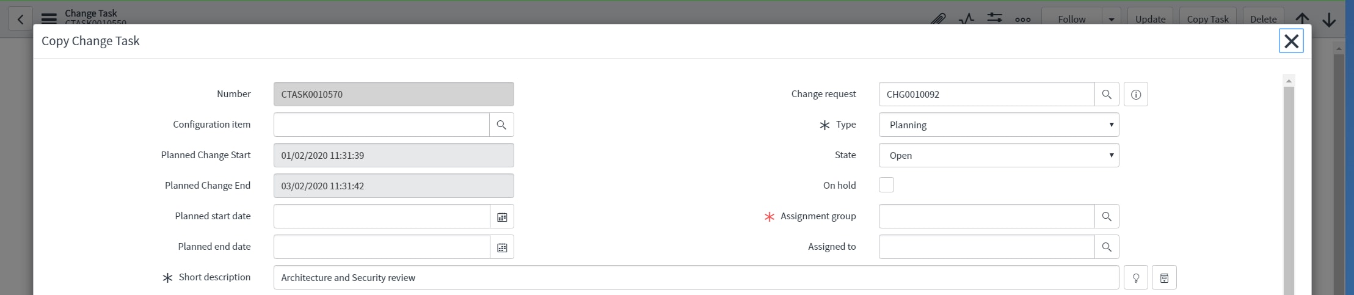The width and height of the screenshot is (1354, 295).
Task: Open the State dropdown showing Open
Action: click(x=999, y=155)
